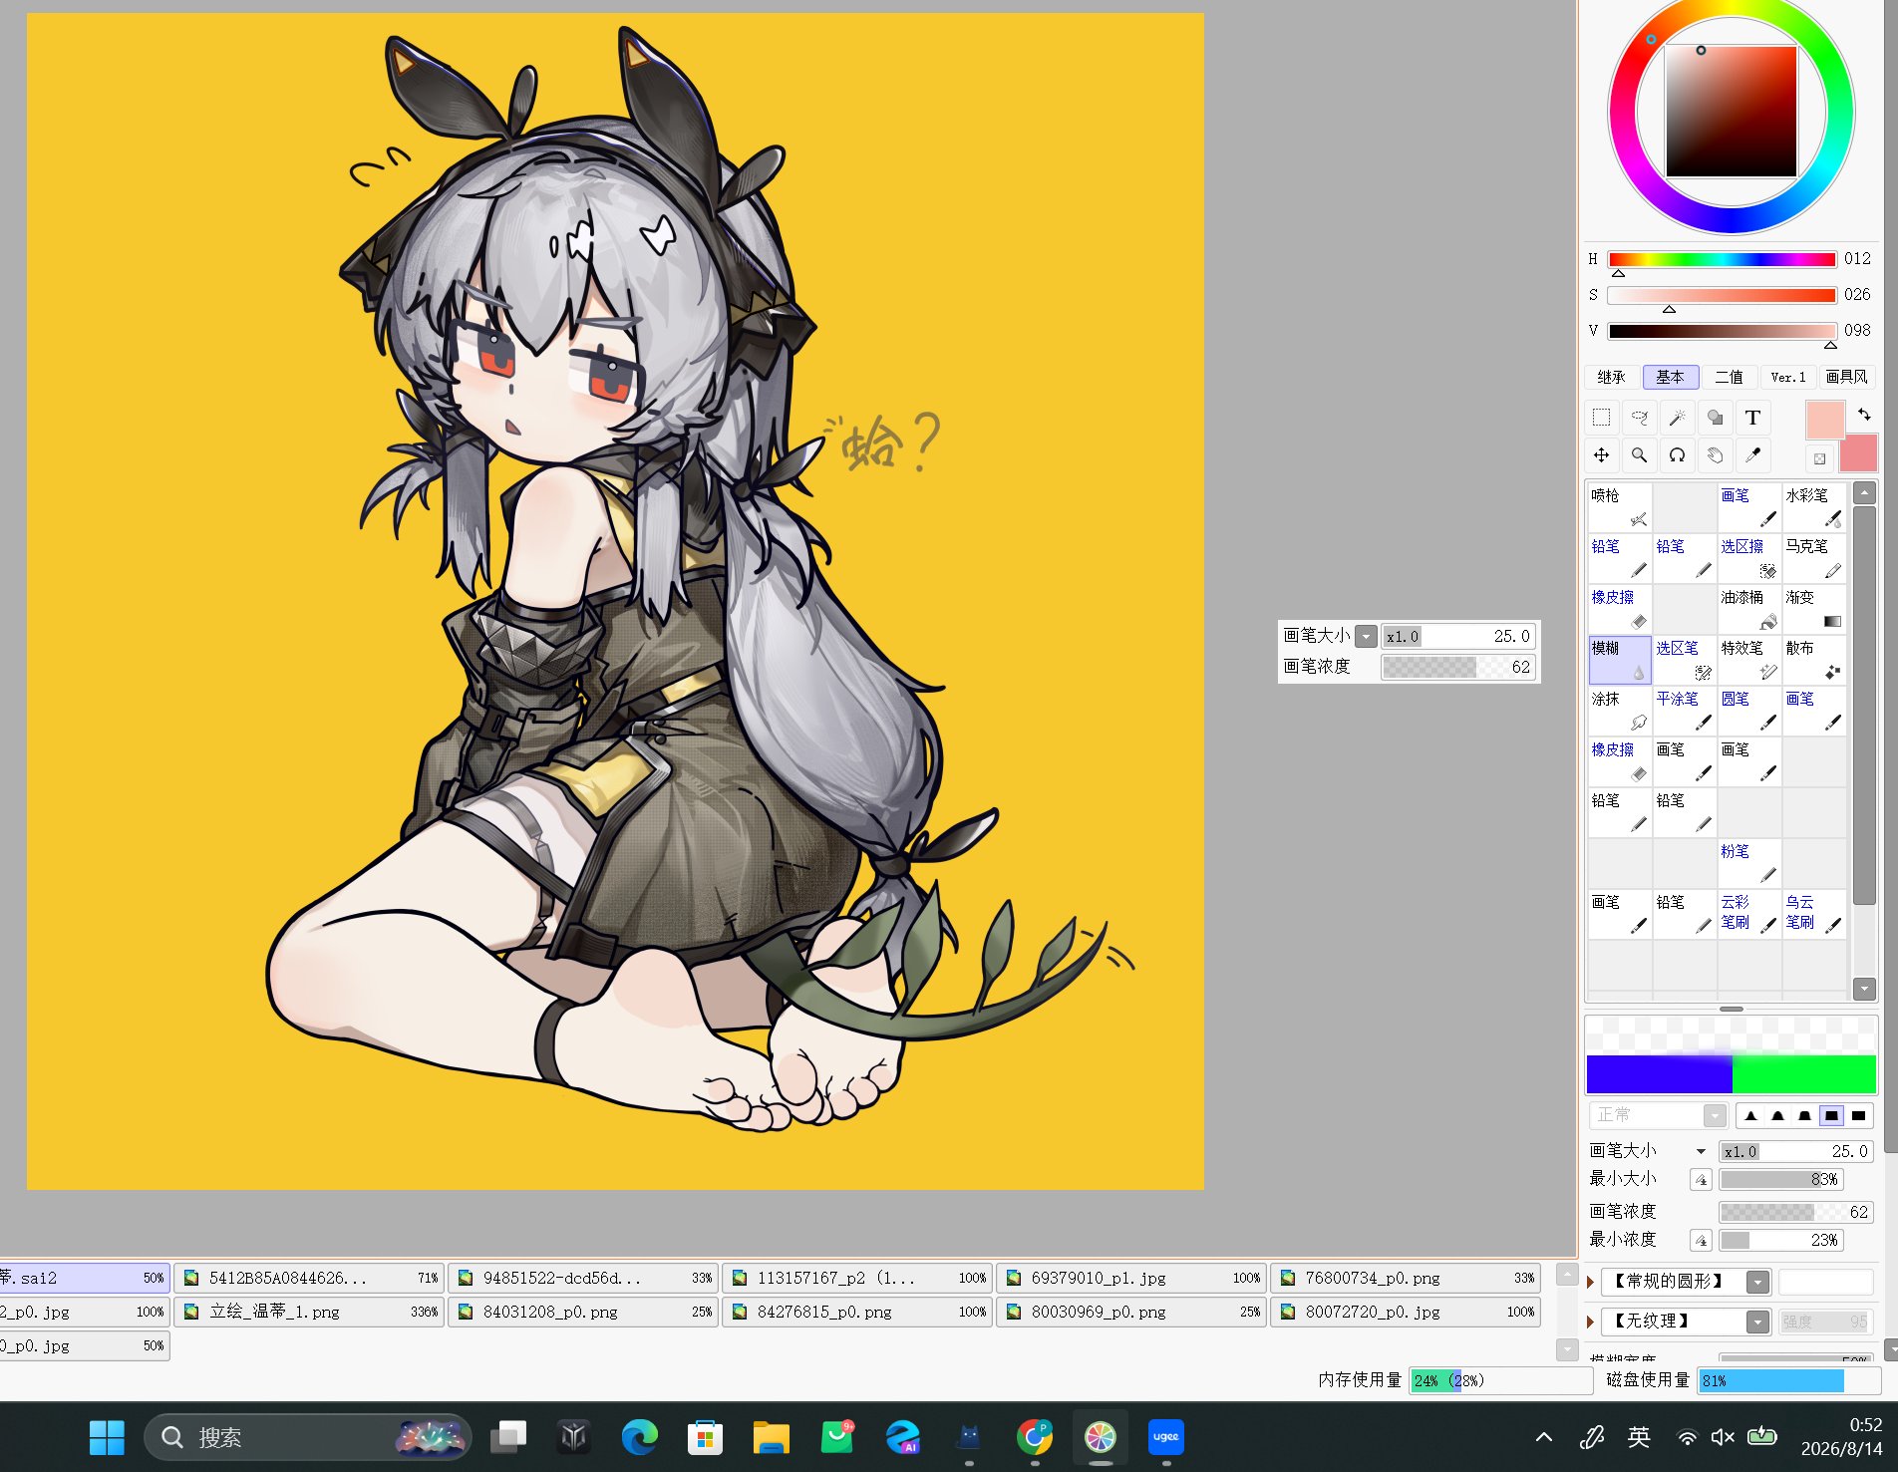This screenshot has height=1472, width=1898.
Task: Open 画笔大小 arrow in tool settings panel
Action: click(1701, 1151)
